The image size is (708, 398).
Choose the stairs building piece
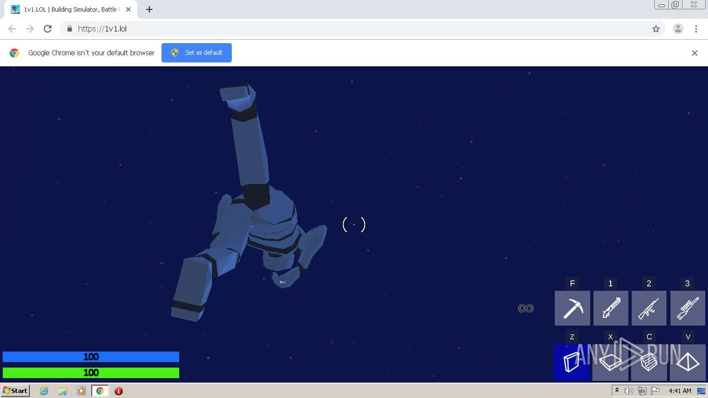tap(649, 363)
